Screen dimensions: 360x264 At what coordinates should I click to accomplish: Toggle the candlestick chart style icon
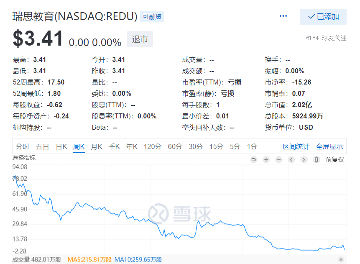(317, 159)
